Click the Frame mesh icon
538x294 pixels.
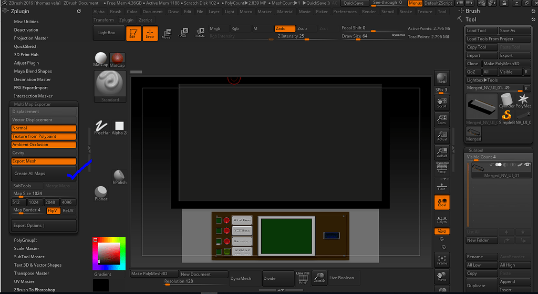click(x=441, y=260)
